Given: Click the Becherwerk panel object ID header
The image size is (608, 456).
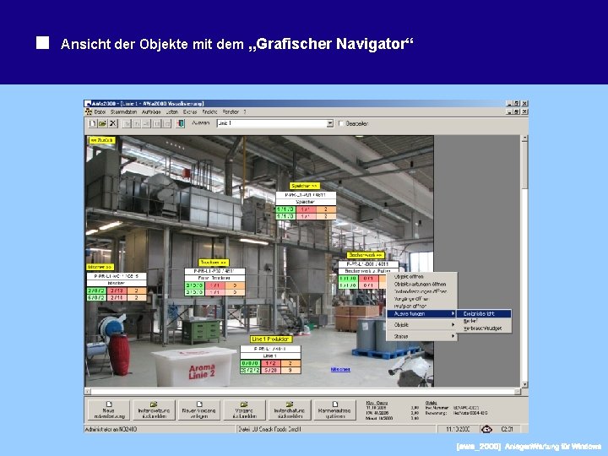Looking at the screenshot, I should [368, 264].
